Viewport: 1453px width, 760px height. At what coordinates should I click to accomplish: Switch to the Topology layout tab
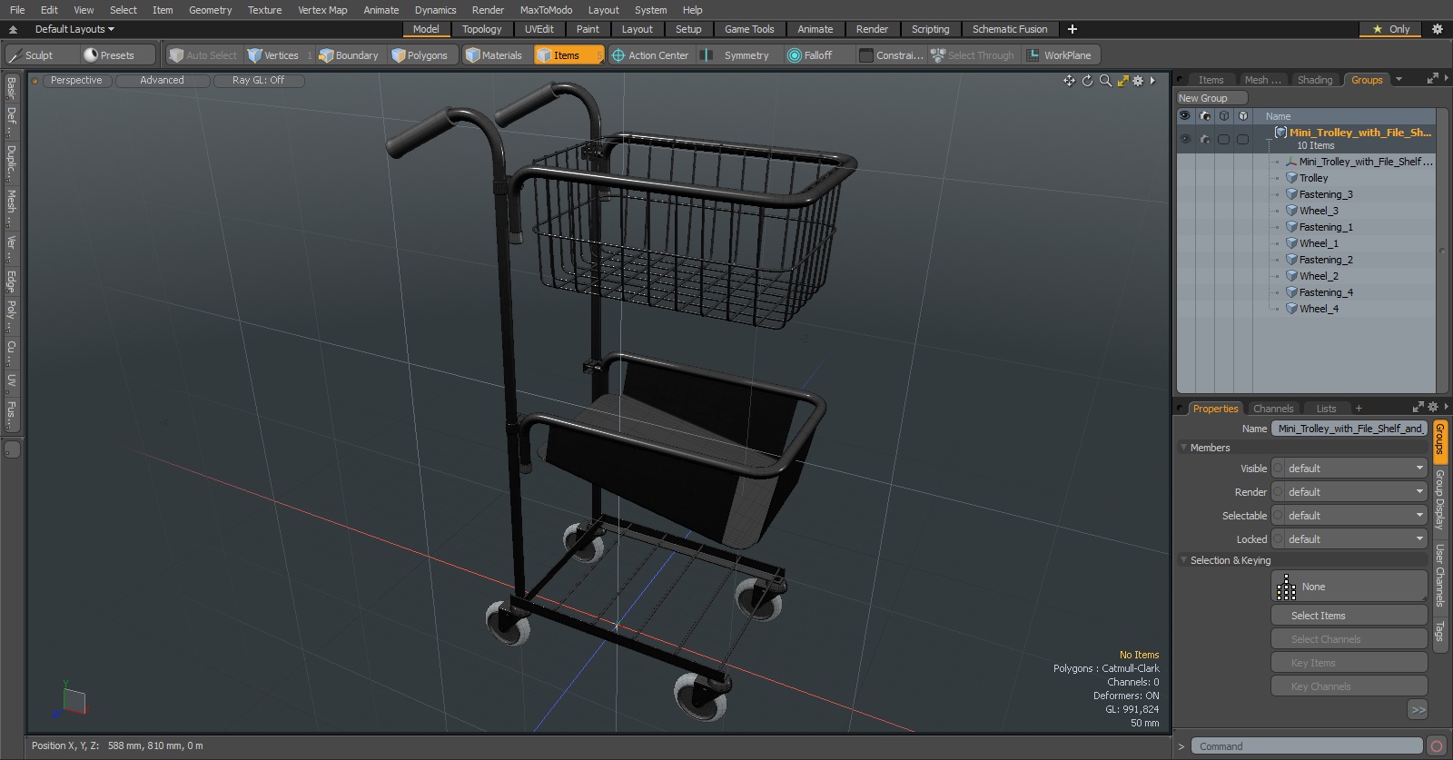tap(481, 29)
